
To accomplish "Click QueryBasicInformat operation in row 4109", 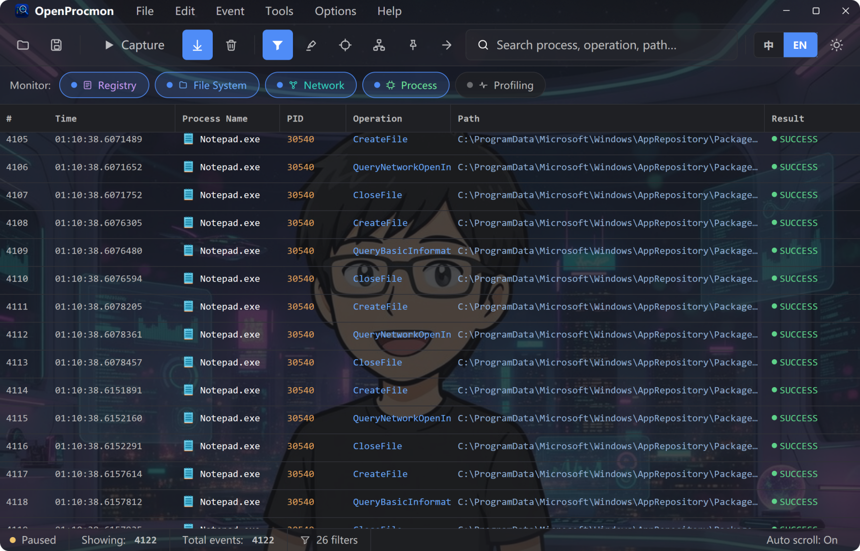I will click(402, 251).
